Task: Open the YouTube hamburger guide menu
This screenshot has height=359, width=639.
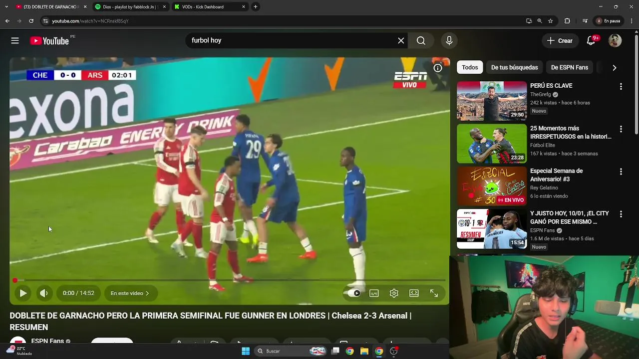Action: click(15, 41)
